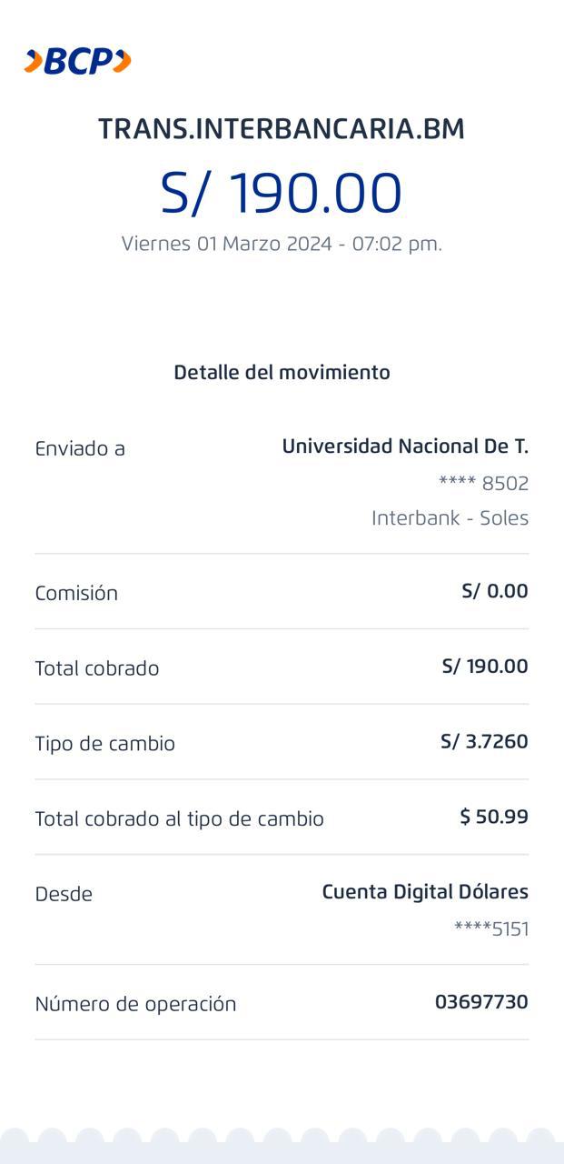Click the S/ 190.00 total charged value
Viewport: 564px width, 1164px height.
point(484,667)
